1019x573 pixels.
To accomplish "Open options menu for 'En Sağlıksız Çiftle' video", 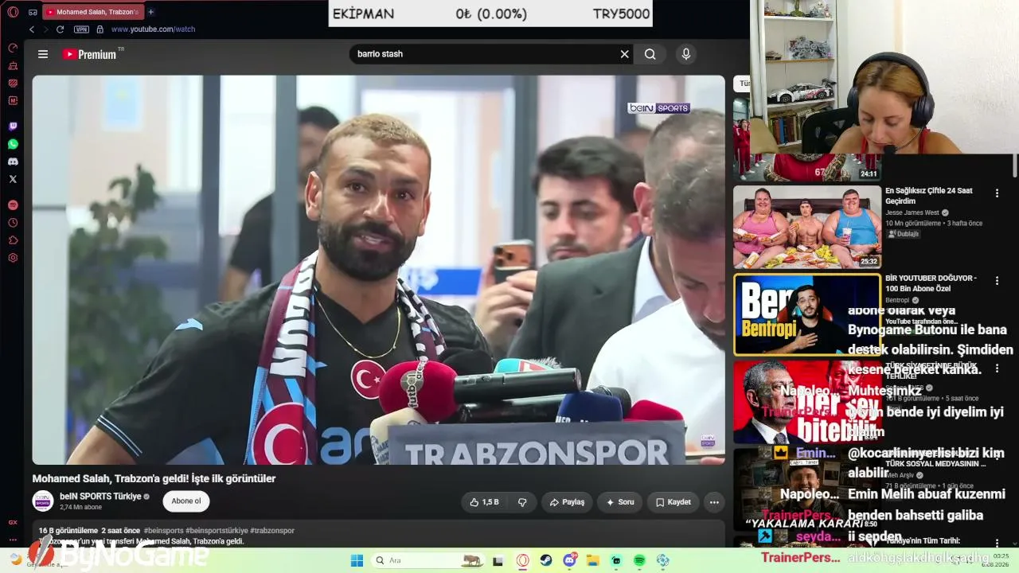I will click(x=997, y=193).
